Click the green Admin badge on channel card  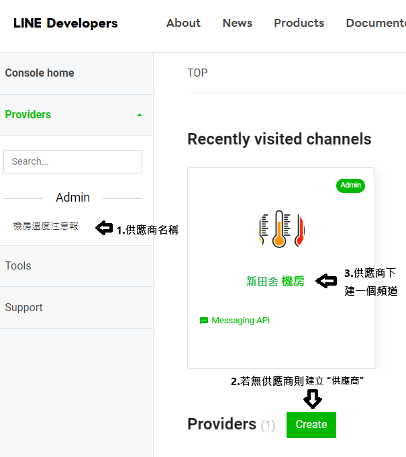click(350, 185)
